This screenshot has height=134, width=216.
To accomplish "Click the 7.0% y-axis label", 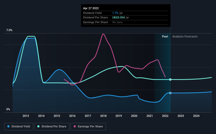I will (x=9, y=30).
